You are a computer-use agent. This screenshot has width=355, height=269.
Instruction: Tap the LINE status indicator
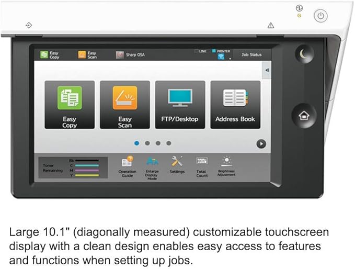coord(200,51)
